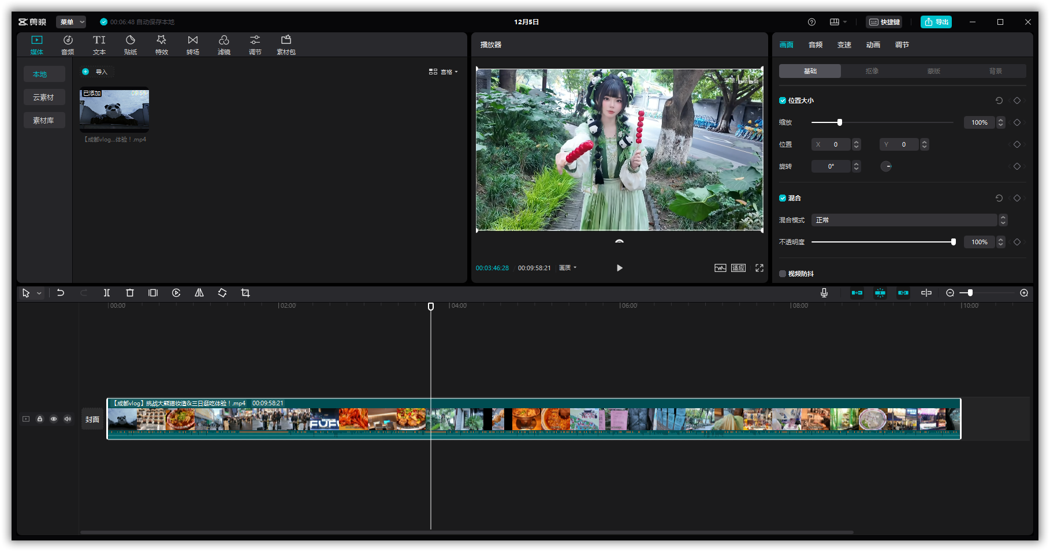Viewport: 1050px width, 552px height.
Task: Open the Transitions (转场) panel
Action: coord(193,44)
